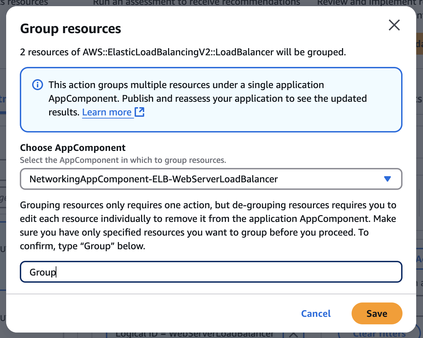
Task: Click the X icon to dismiss the dialog
Action: click(394, 25)
